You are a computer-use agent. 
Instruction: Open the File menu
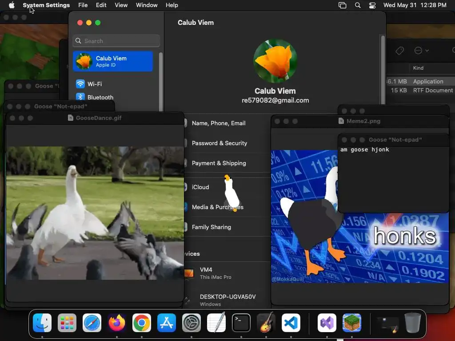[x=83, y=5]
